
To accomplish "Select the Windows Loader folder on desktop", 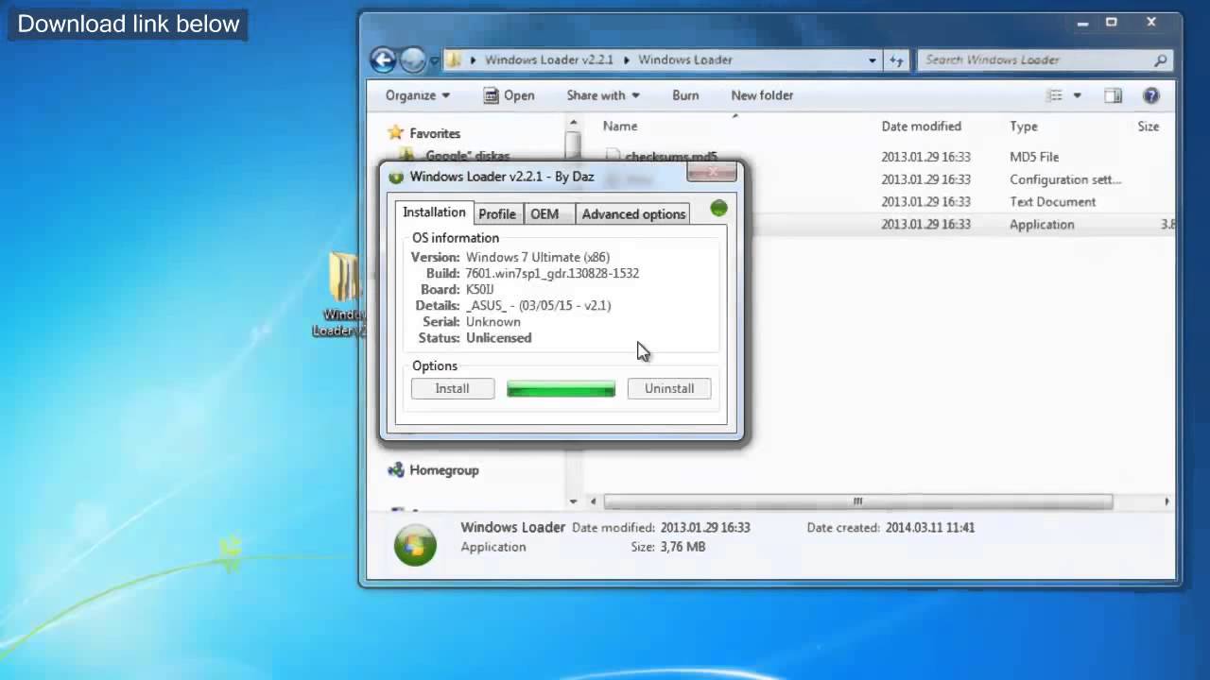I will click(x=342, y=295).
